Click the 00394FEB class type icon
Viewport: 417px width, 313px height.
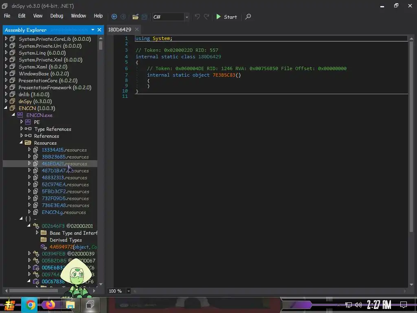[36, 253]
